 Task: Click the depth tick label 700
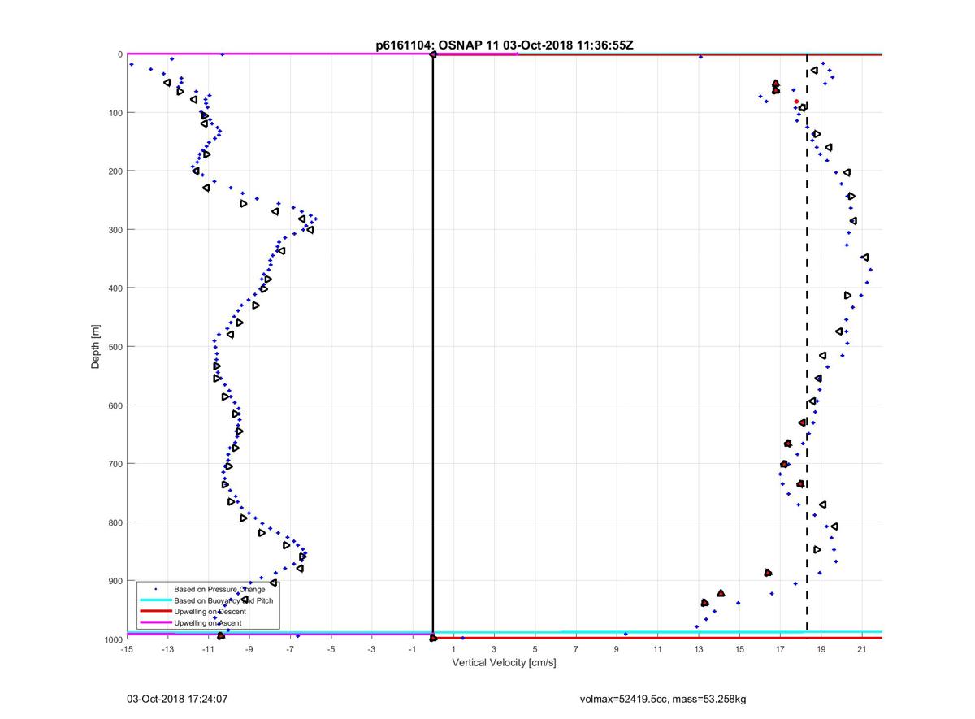pyautogui.click(x=115, y=463)
